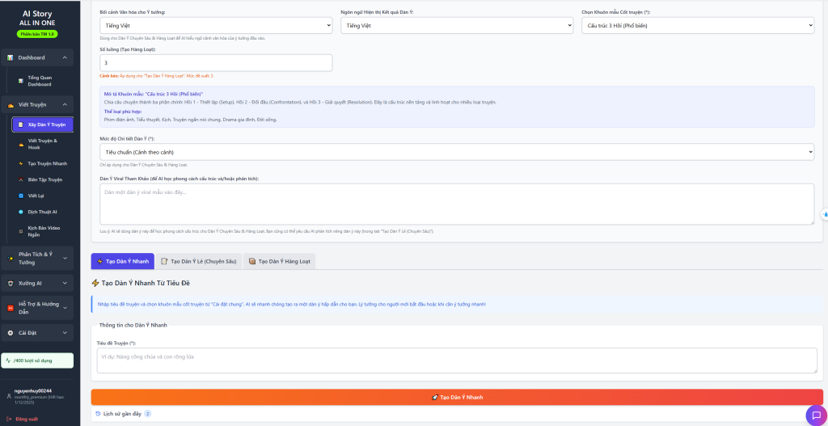Switch to Tạo Dàn Ý Lẻ (Chuyên Sâu) tab

[x=198, y=261]
